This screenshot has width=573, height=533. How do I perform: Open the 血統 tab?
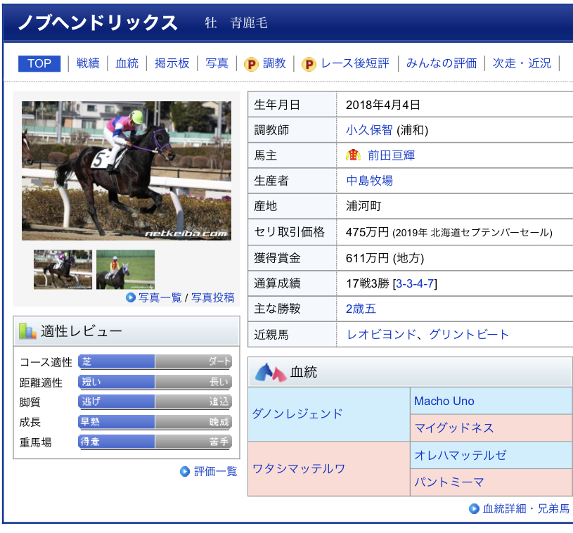pos(127,63)
